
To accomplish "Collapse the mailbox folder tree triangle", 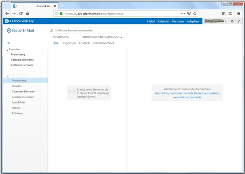I will (x=8, y=76).
